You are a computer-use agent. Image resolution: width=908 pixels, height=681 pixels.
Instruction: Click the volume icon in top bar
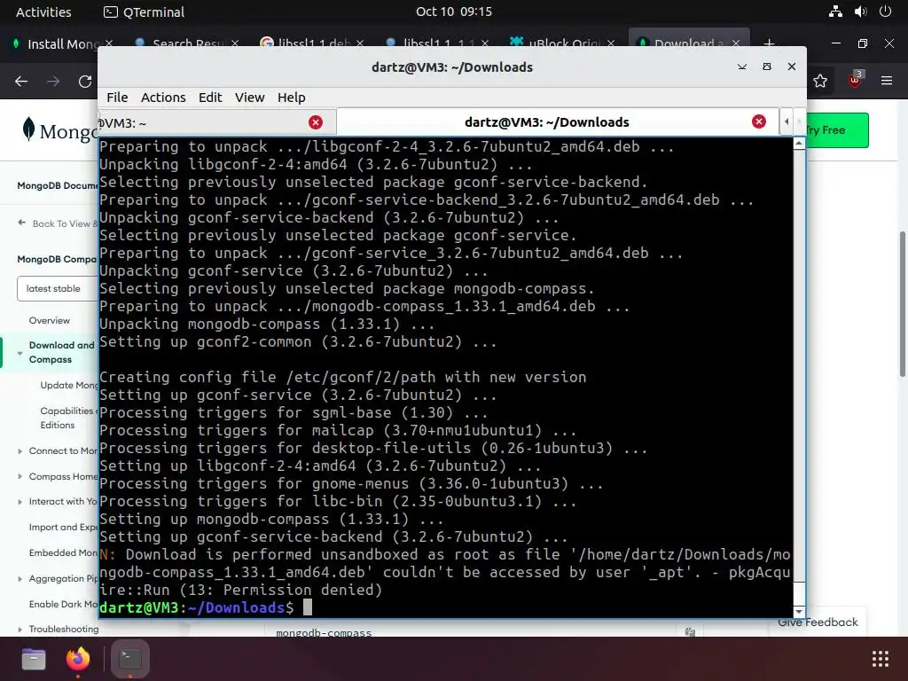tap(860, 12)
